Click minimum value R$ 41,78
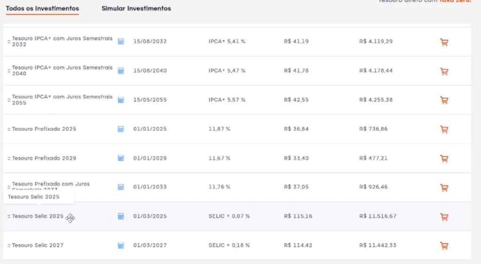This screenshot has width=481, height=264. [296, 70]
